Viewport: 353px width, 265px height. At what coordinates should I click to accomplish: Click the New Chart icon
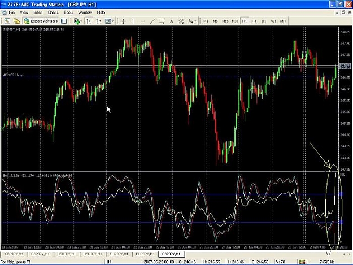tap(77, 21)
